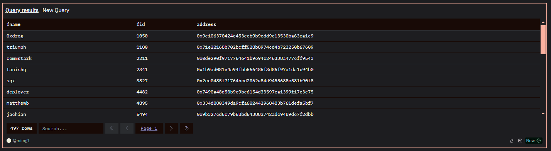The width and height of the screenshot is (551, 151).
Task: Click the 497 rows count label
Action: coord(22,128)
